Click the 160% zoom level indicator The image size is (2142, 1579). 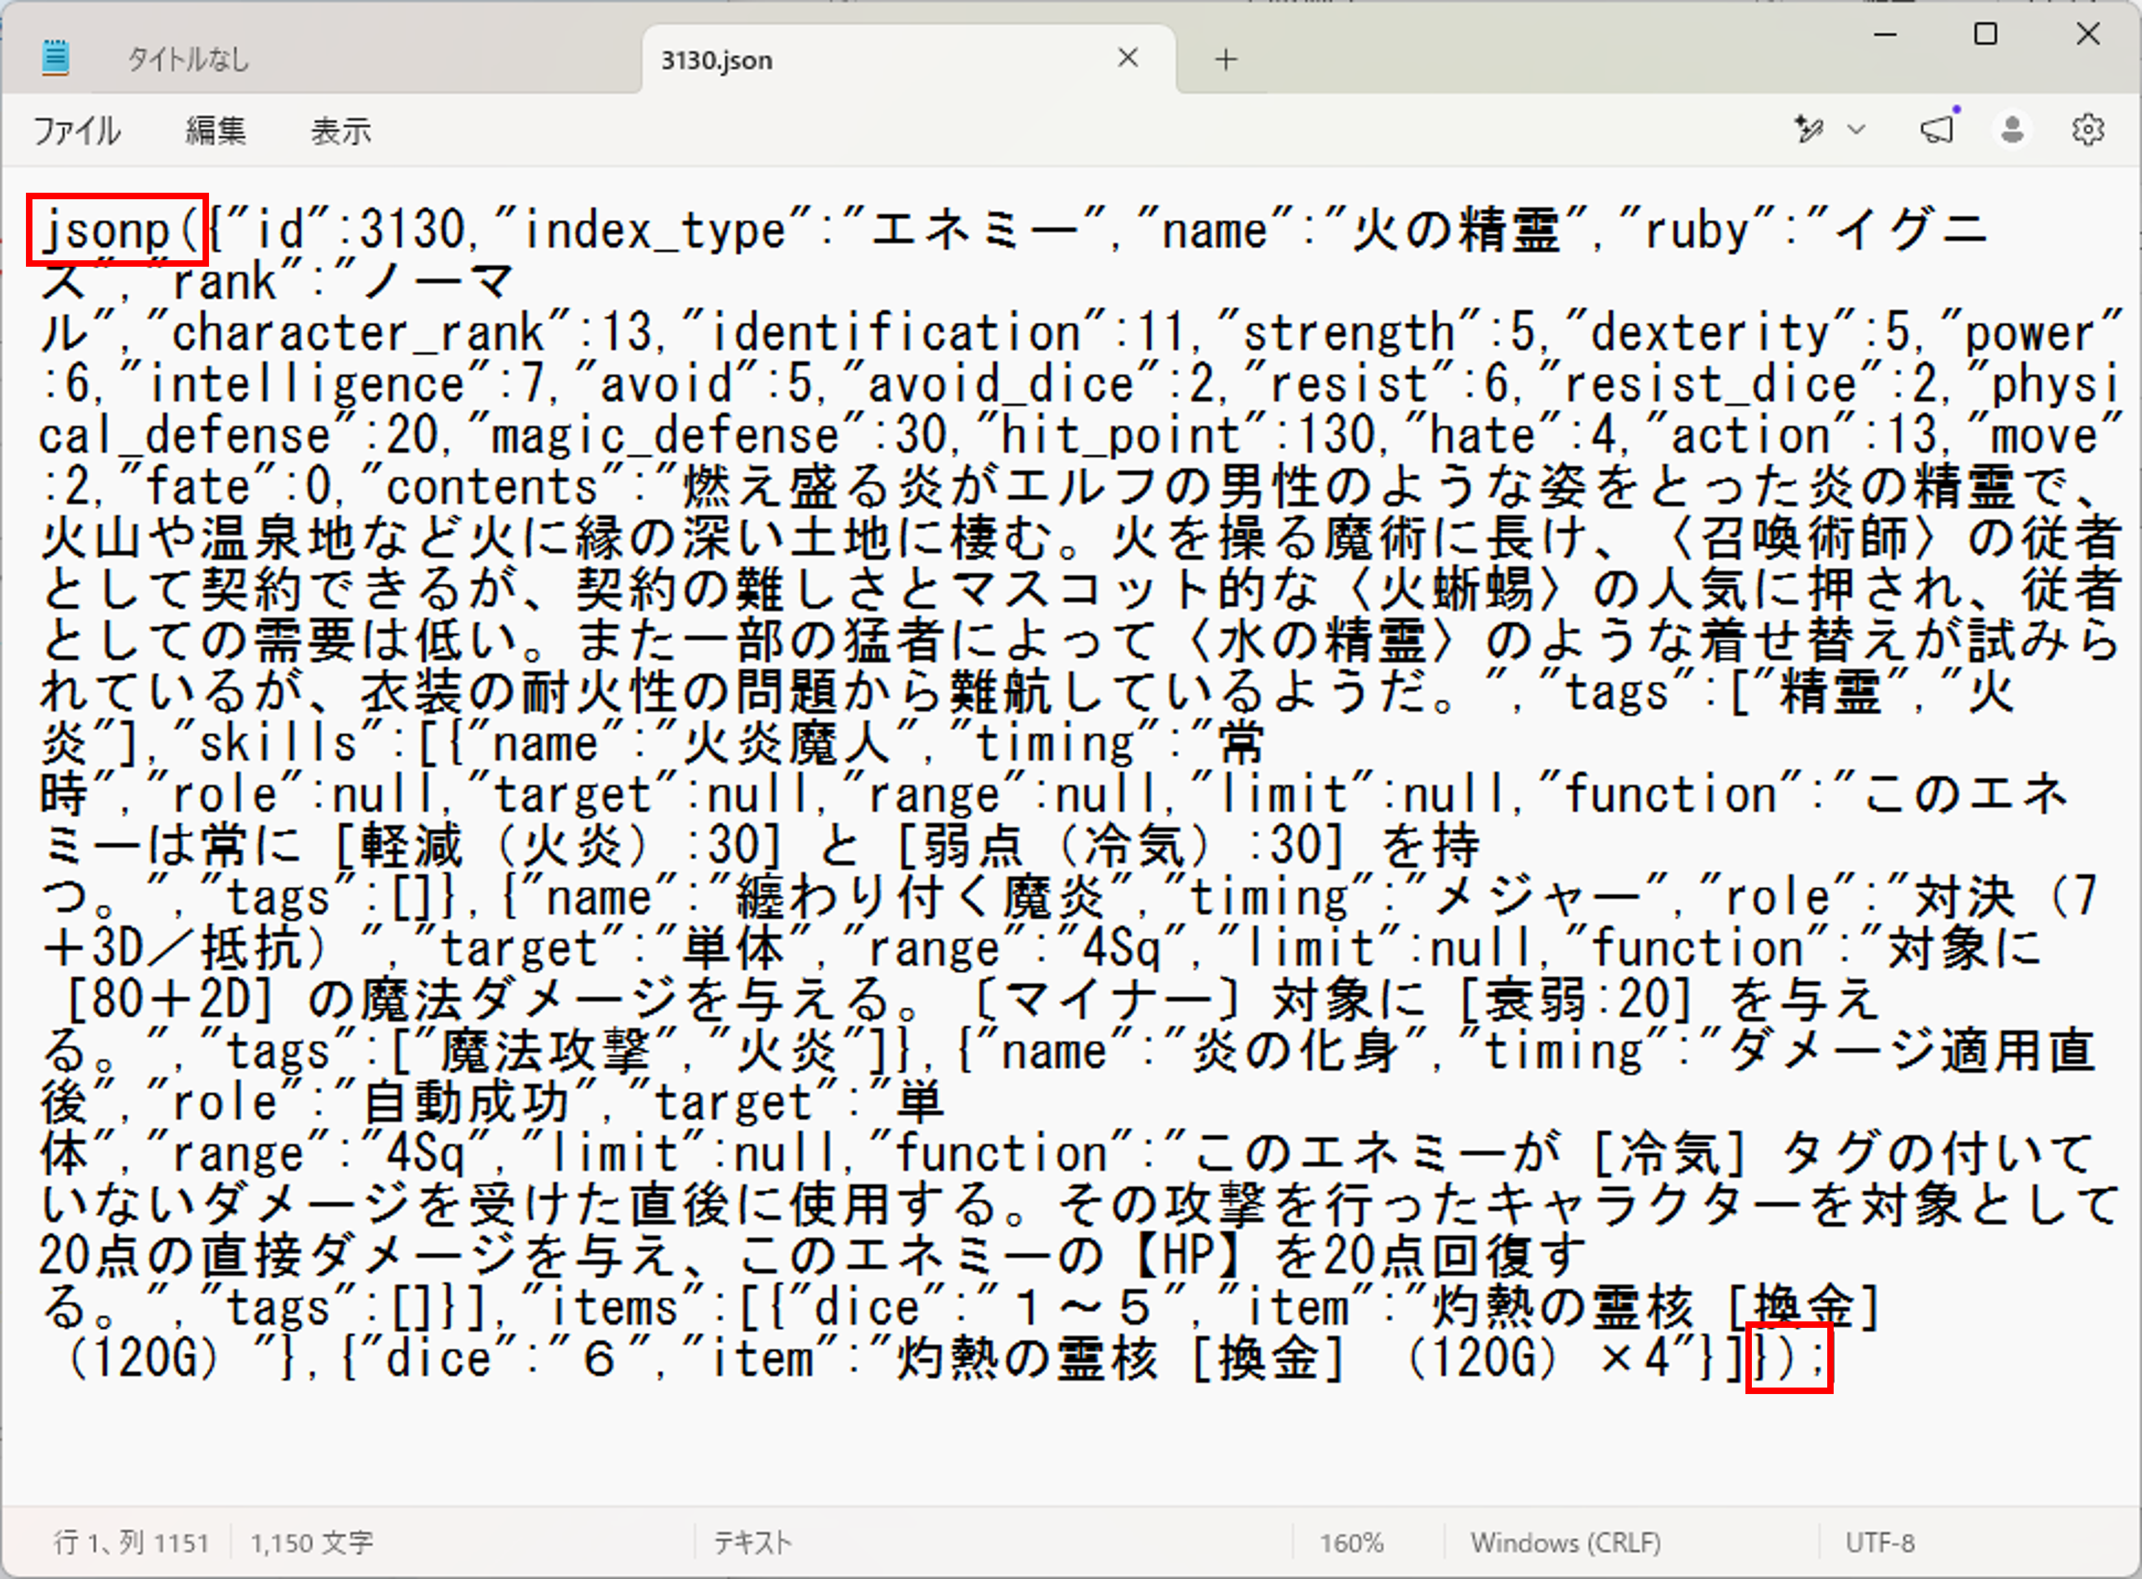[1351, 1542]
